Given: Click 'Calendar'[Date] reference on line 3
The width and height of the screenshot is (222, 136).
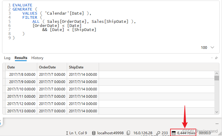Looking at the screenshot, I should [x=64, y=13].
